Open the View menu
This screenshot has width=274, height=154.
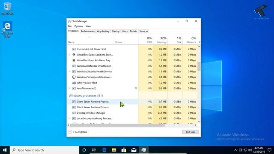pos(88,26)
